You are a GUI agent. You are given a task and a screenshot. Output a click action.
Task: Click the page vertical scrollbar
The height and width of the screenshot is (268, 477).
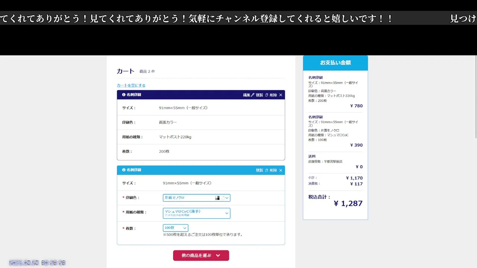476,97
